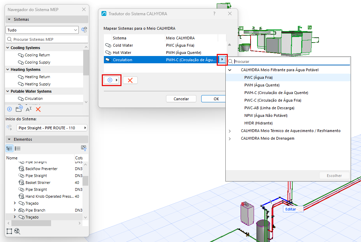
Task: Collapse the Elementos panel section
Action: tap(9, 139)
